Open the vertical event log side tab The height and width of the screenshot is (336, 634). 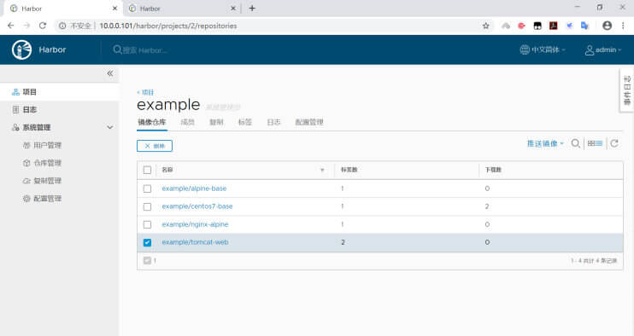(626, 90)
